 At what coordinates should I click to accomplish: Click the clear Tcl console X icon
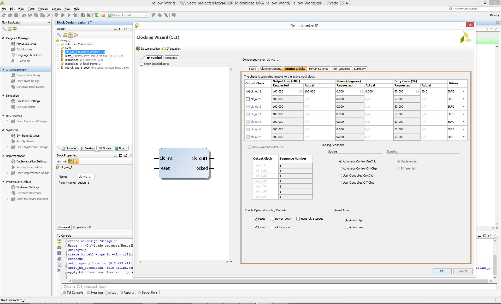pyautogui.click(x=59, y=270)
